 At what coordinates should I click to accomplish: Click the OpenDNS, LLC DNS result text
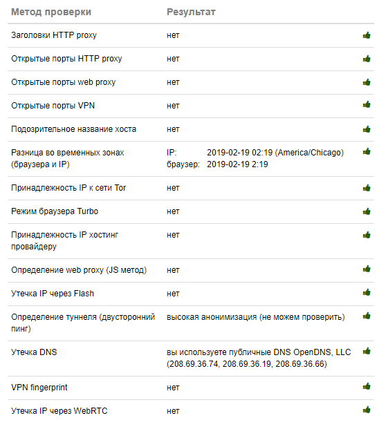259,358
